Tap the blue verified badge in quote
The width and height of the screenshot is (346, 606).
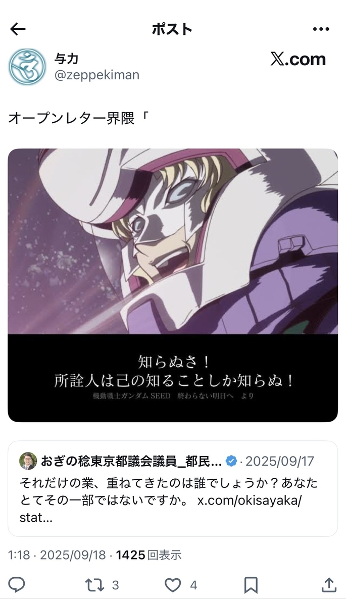click(231, 461)
